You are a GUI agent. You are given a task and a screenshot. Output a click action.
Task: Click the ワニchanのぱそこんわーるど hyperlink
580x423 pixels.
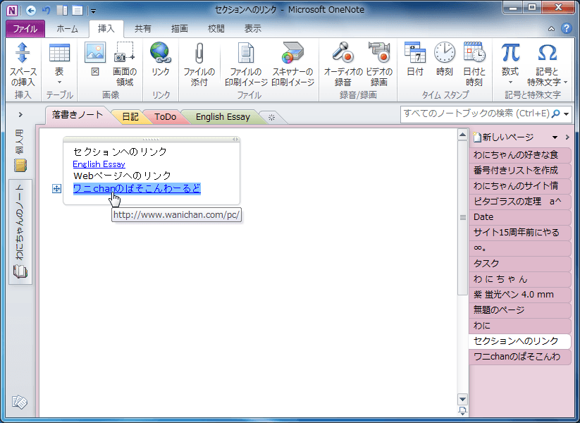(x=137, y=189)
